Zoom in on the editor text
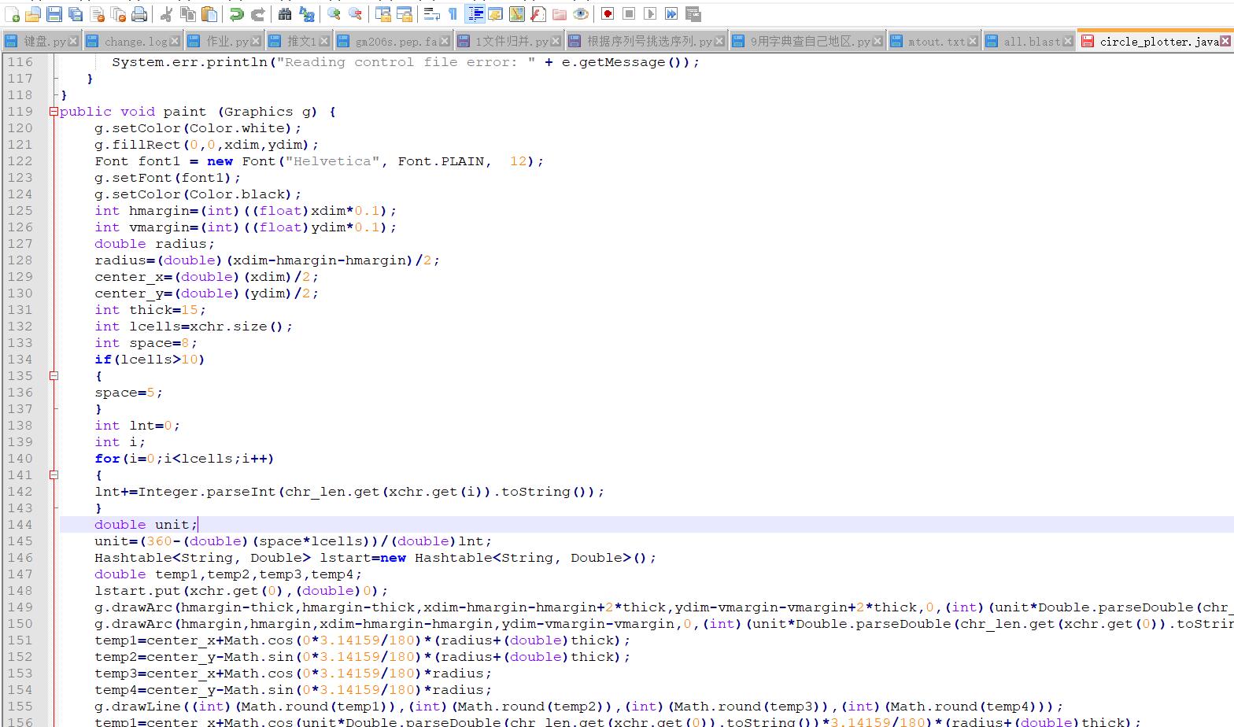This screenshot has height=727, width=1234. point(334,14)
